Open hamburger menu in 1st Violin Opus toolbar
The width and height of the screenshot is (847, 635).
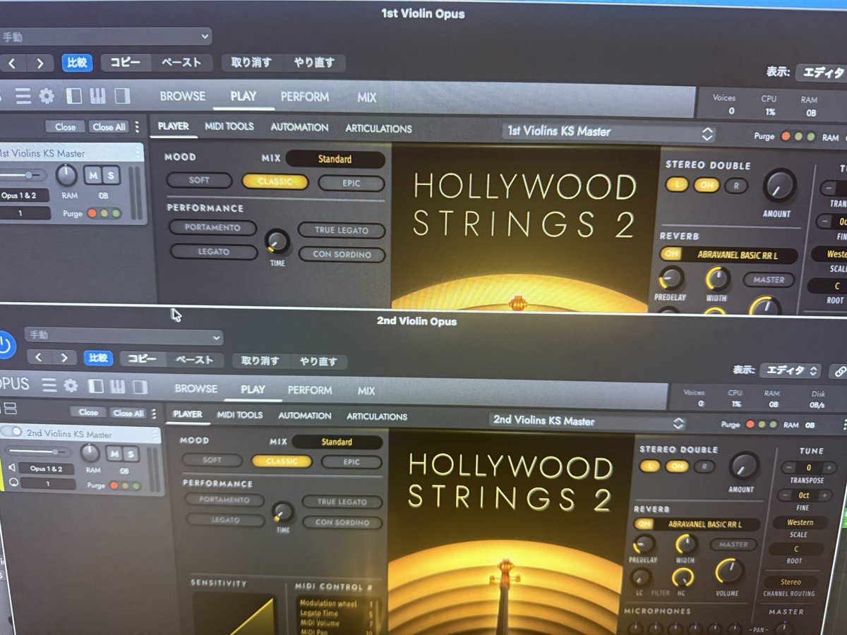(x=23, y=95)
